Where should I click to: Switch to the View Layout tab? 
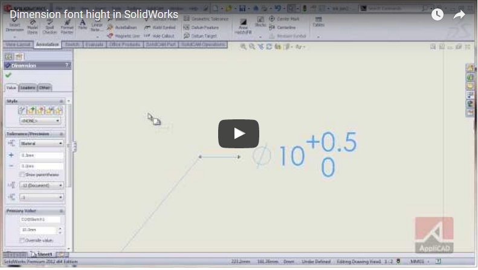(x=18, y=45)
